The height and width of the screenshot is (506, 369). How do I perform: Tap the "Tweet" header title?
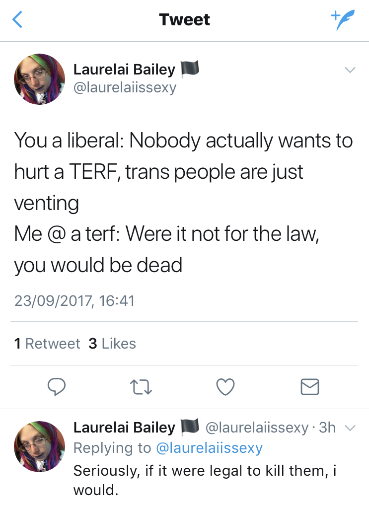184,20
